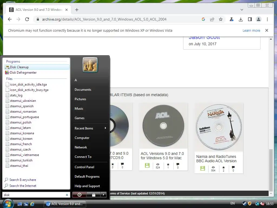Go back in Chromium browser

tap(10, 19)
